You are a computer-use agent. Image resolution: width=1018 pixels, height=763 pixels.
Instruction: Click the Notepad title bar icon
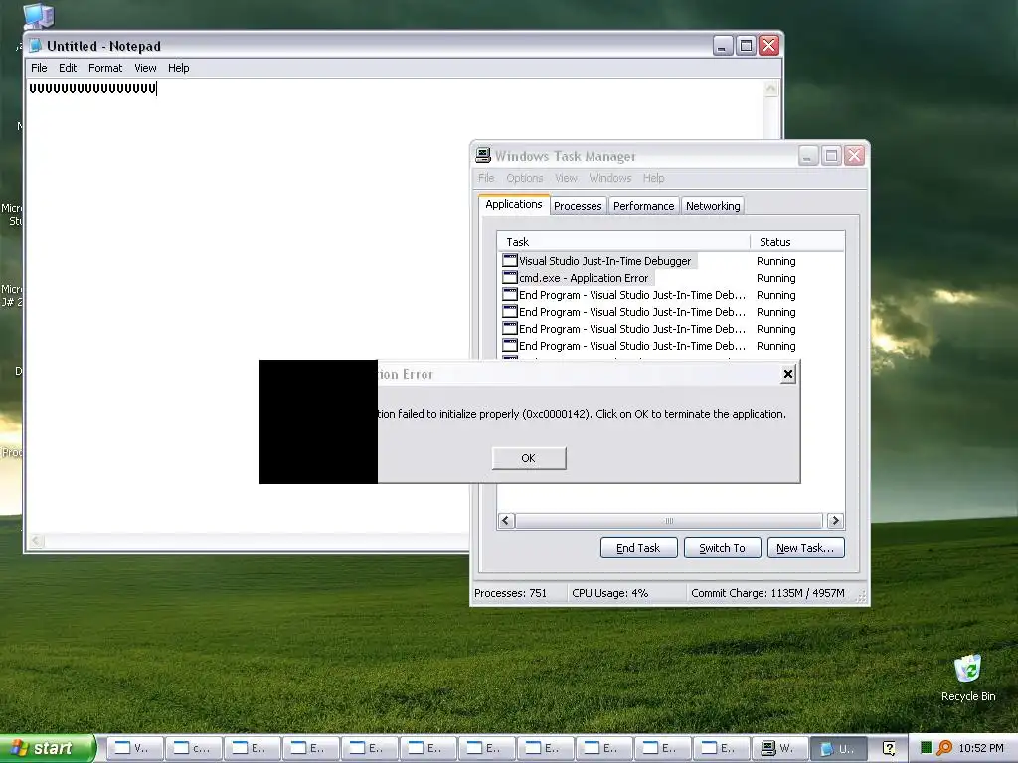pyautogui.click(x=36, y=46)
